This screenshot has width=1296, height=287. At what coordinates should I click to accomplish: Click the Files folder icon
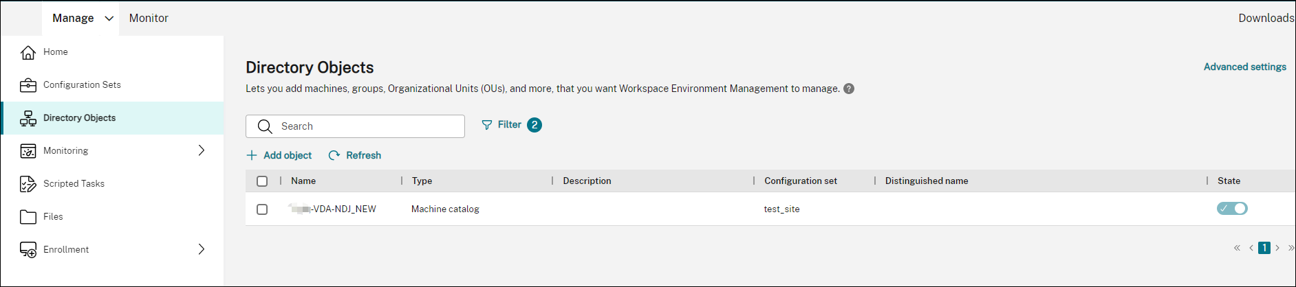(28, 217)
